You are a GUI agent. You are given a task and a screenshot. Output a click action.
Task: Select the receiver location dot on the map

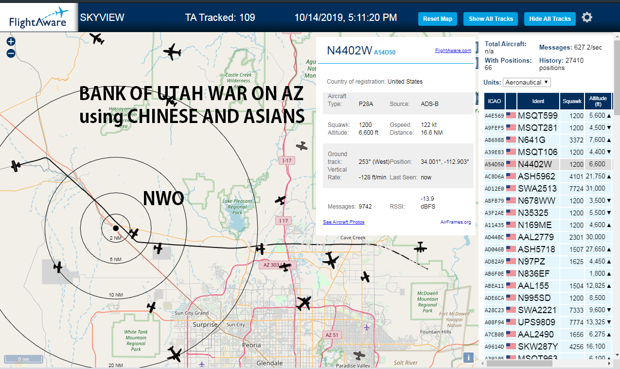[x=116, y=228]
